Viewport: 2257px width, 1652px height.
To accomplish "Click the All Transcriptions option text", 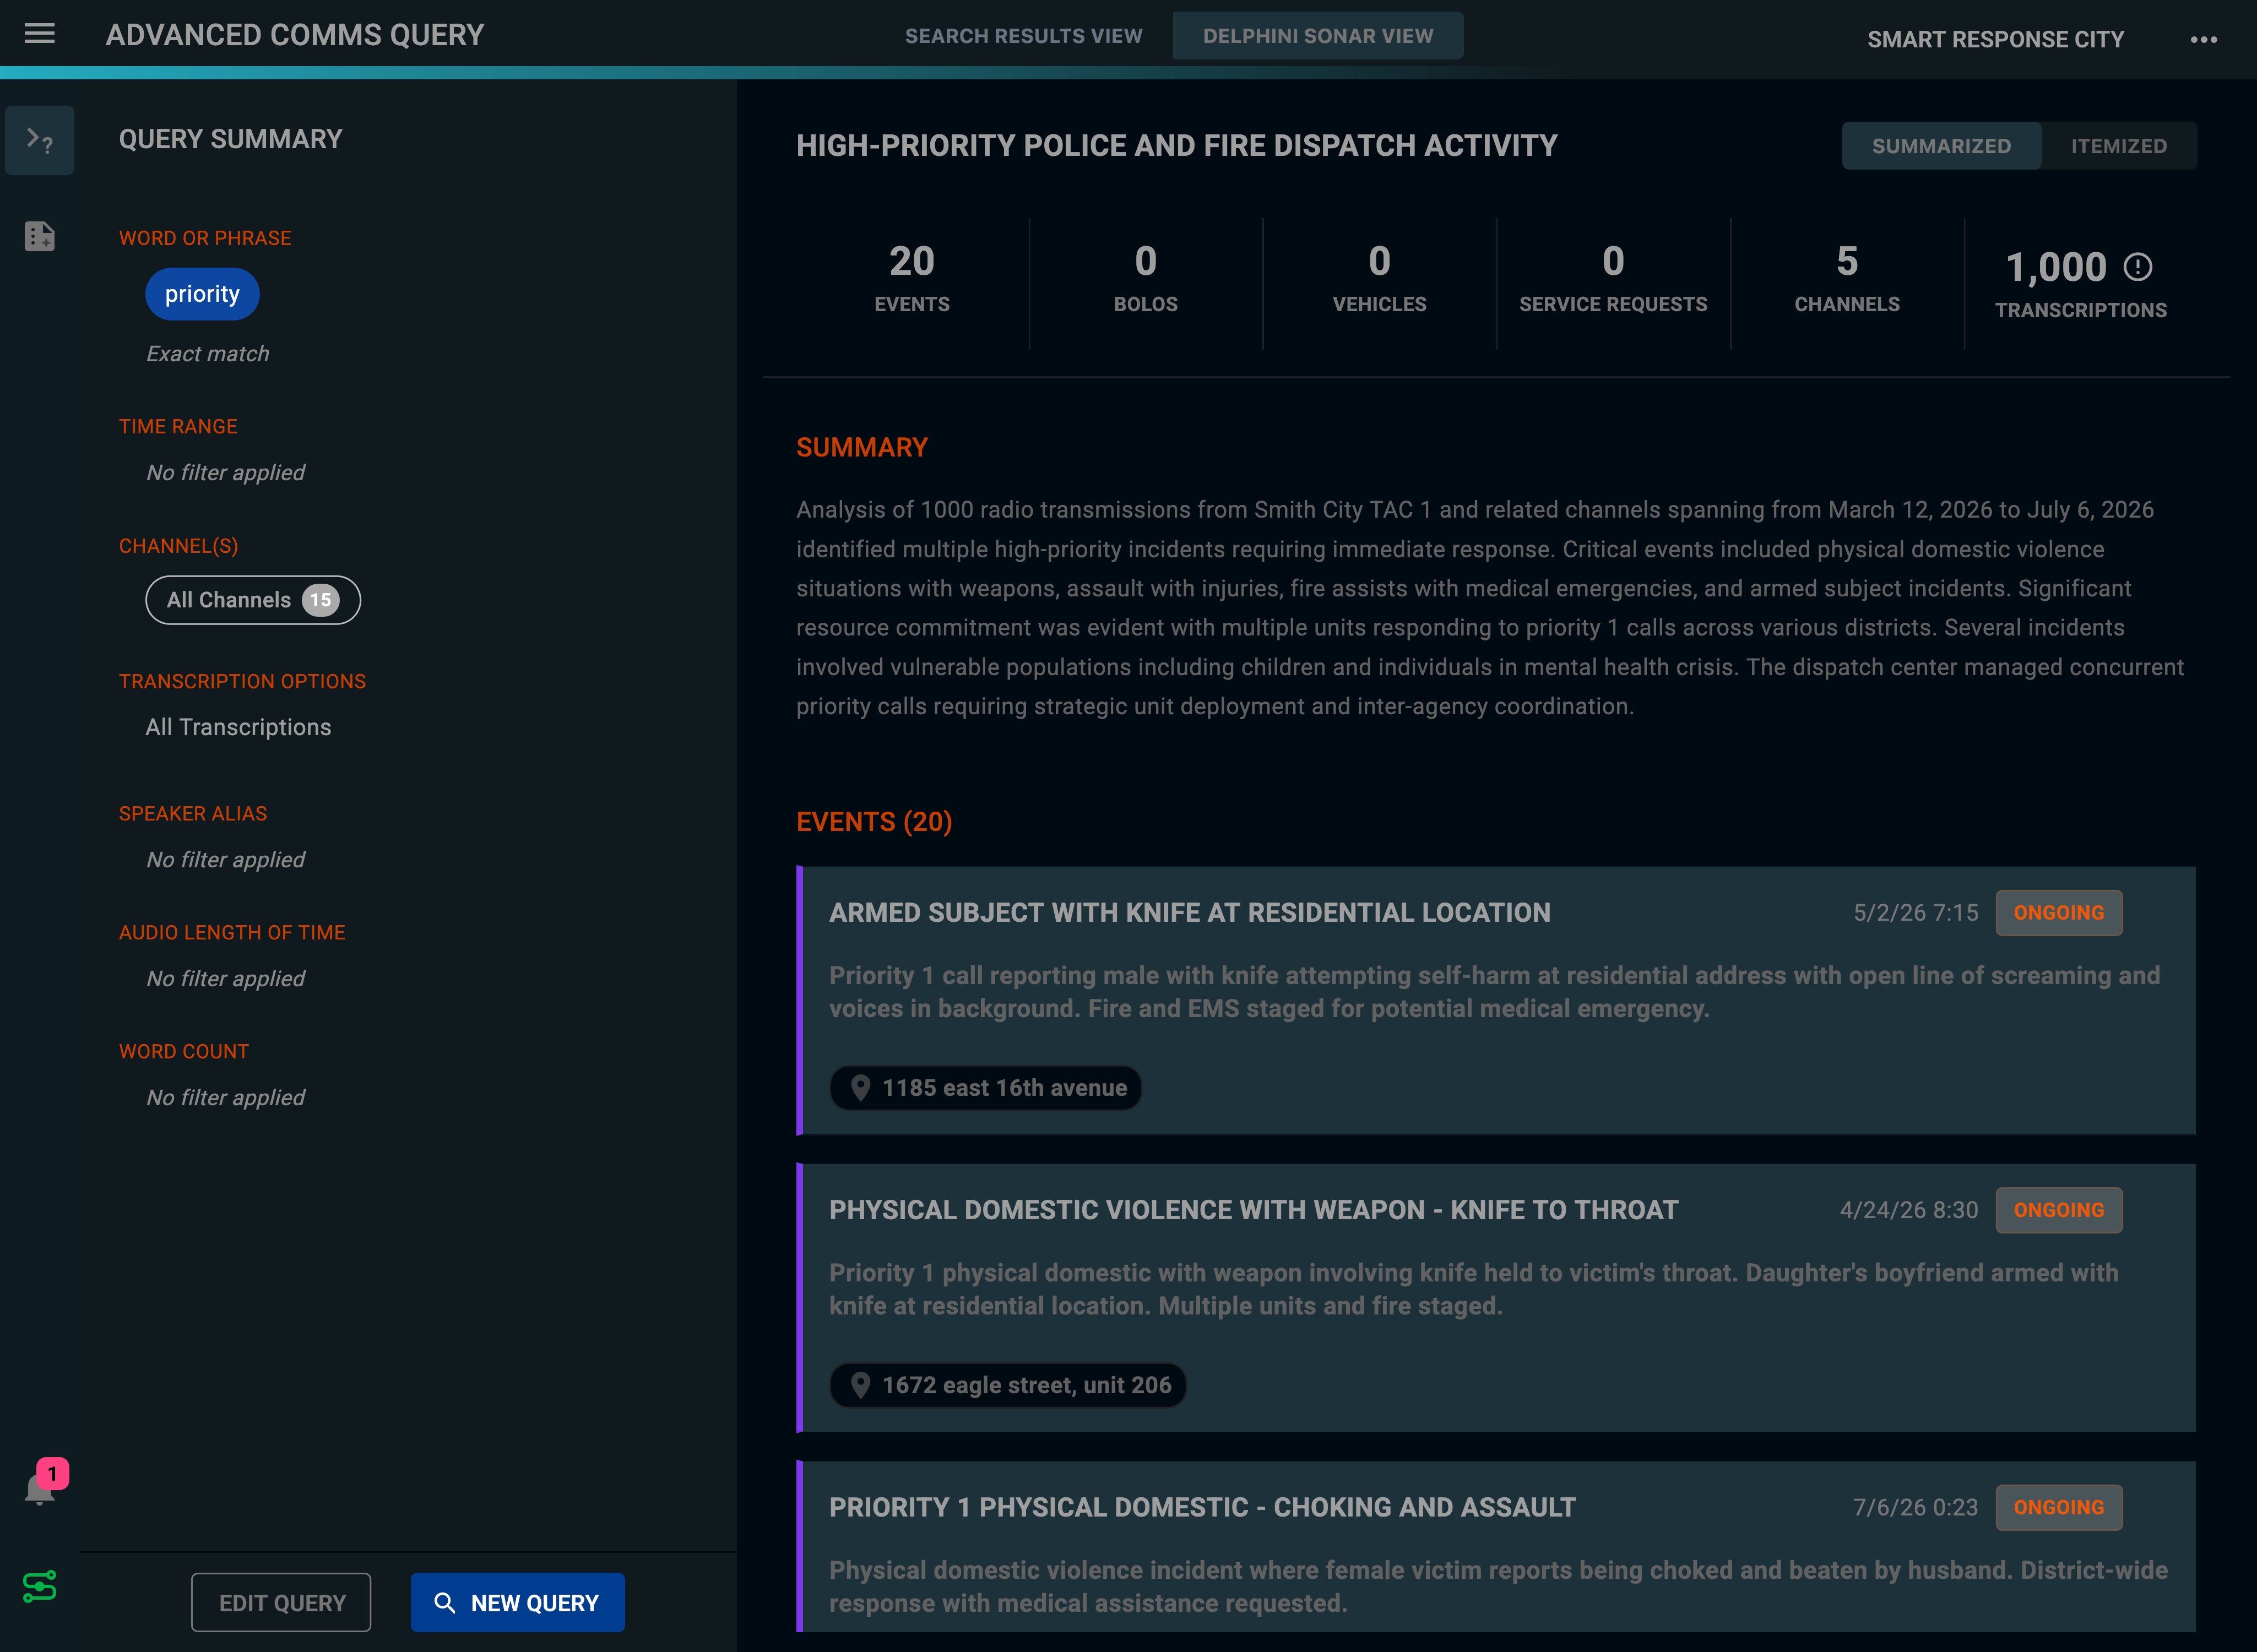I will point(238,727).
